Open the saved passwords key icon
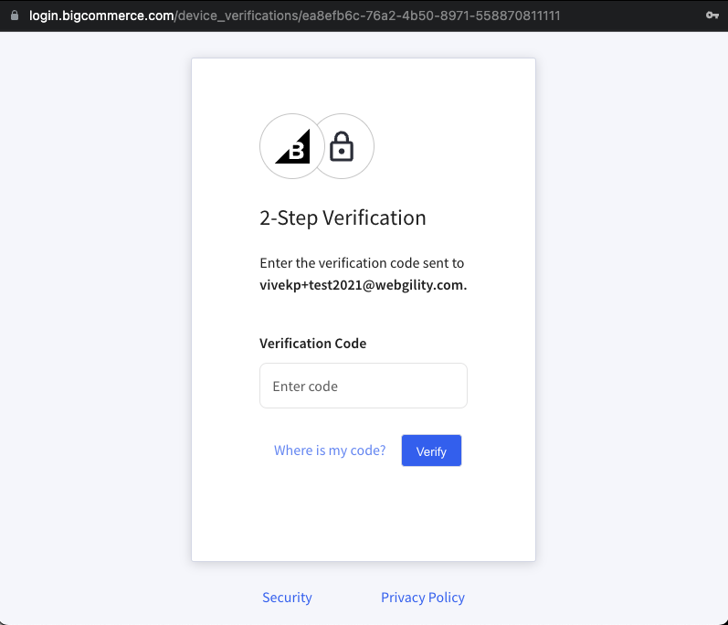Screen dimensions: 728x625 (712, 16)
